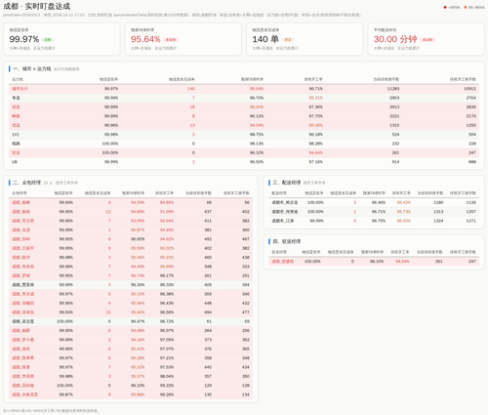Select the 2221 rider count cell
This screenshot has height=415, width=488.
click(x=394, y=116)
